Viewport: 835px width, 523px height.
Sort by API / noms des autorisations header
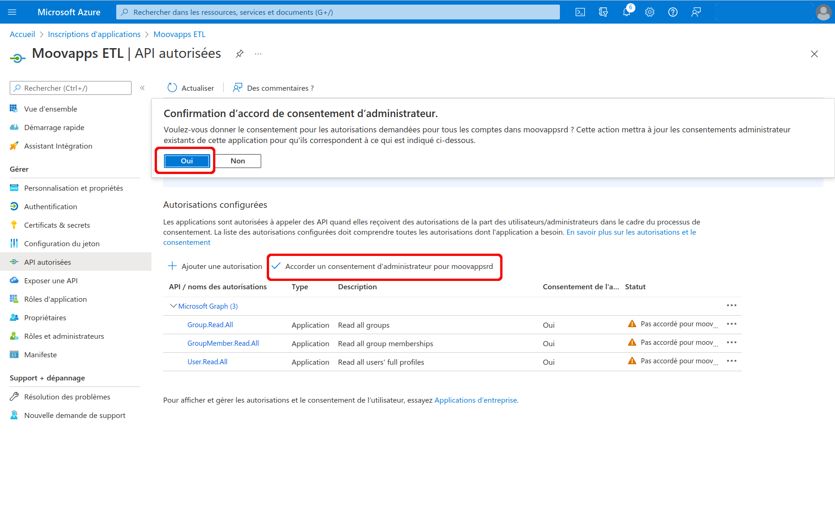[x=218, y=286]
